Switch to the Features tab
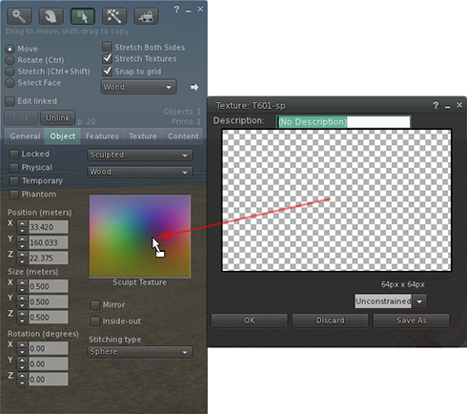This screenshot has height=414, width=467. [x=102, y=136]
